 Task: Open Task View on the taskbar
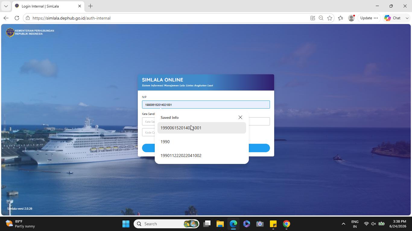[207, 224]
